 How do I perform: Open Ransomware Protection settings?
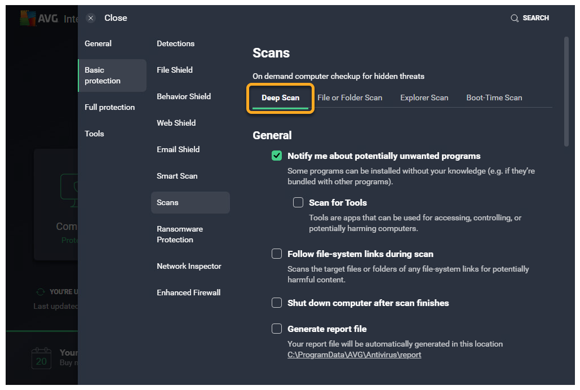click(x=180, y=234)
